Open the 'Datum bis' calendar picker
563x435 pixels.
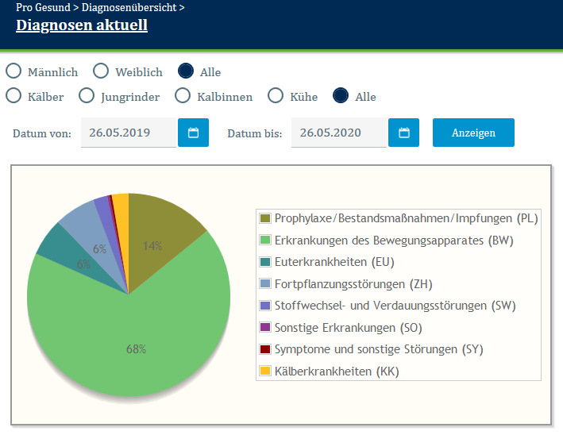click(x=403, y=133)
